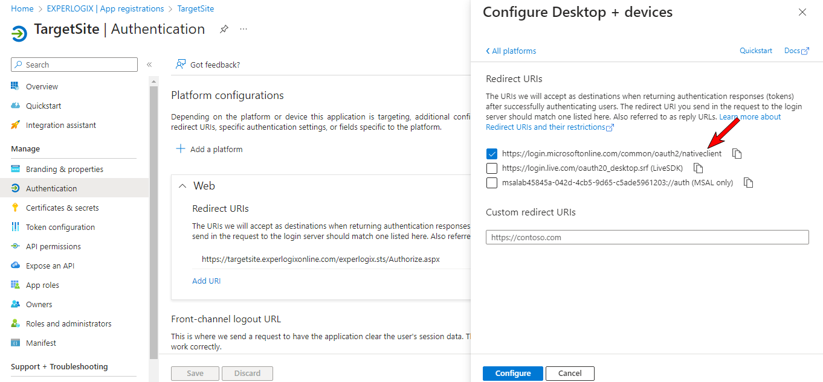Copy the msal auth redirect URI
The image size is (823, 382).
(748, 182)
